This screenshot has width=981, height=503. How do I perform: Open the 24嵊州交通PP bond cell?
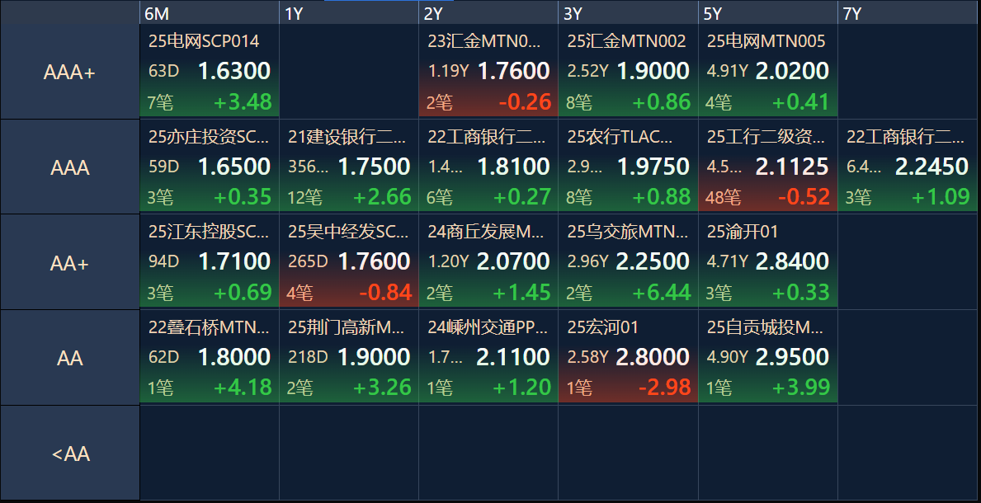point(488,357)
